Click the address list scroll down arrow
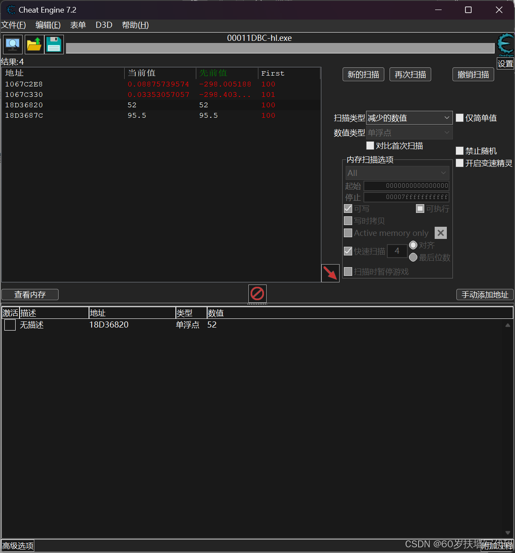The image size is (515, 553). (x=508, y=533)
